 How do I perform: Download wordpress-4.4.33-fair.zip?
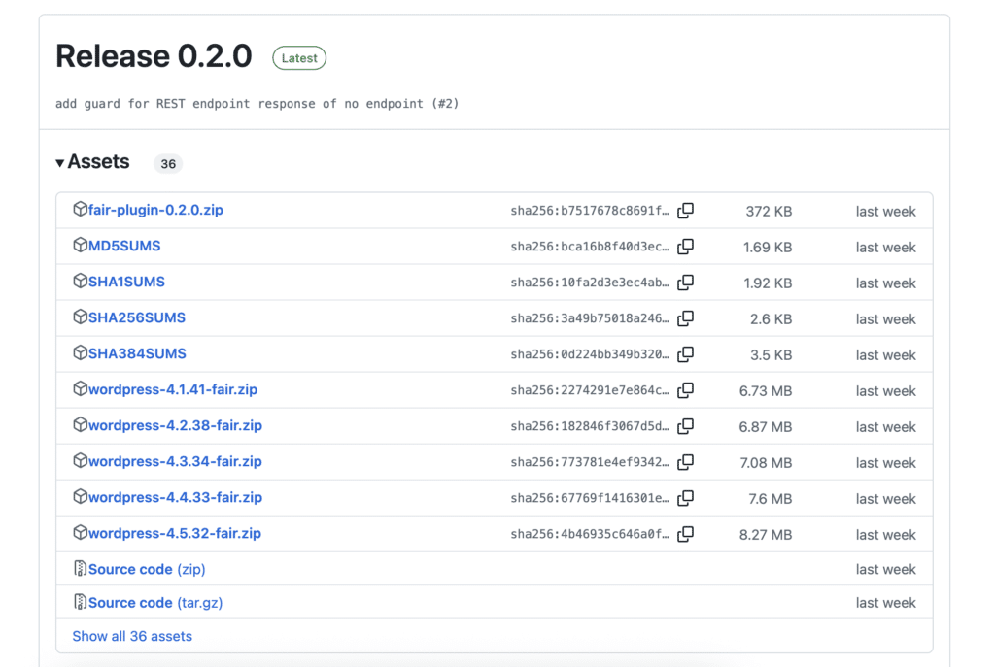pyautogui.click(x=175, y=497)
